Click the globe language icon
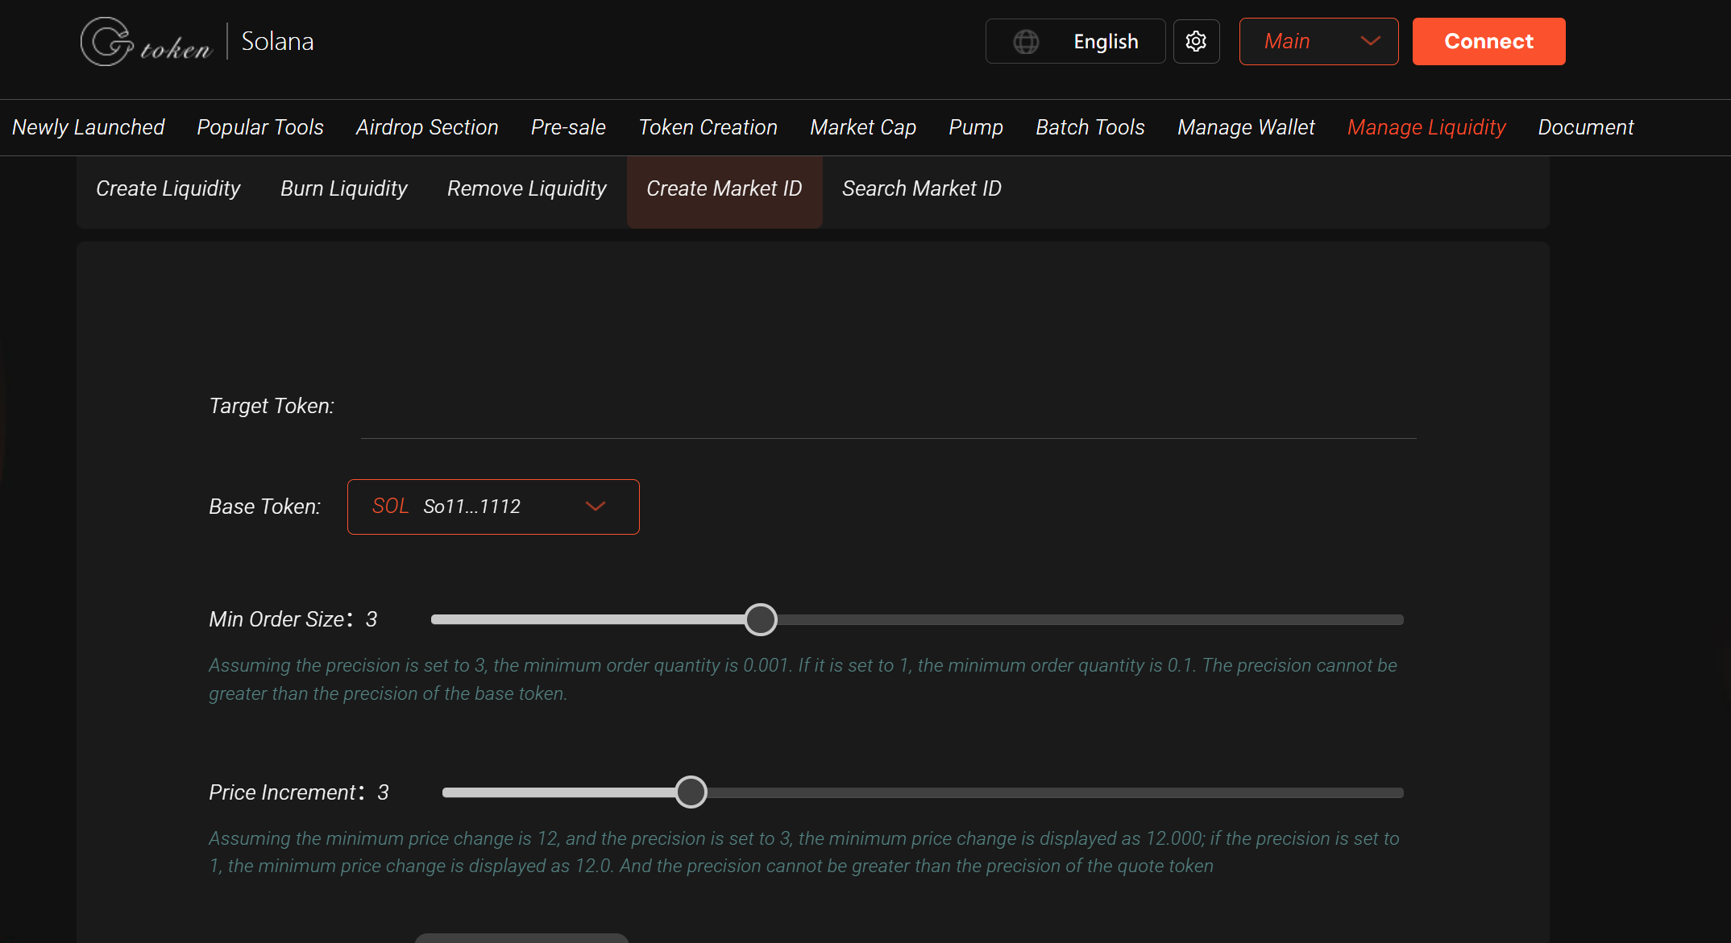The image size is (1731, 943). (x=1026, y=41)
